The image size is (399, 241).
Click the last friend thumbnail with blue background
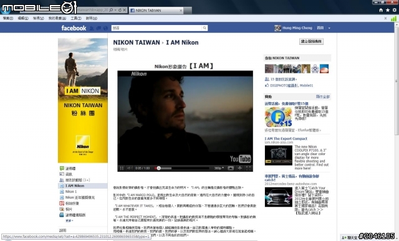(324, 69)
